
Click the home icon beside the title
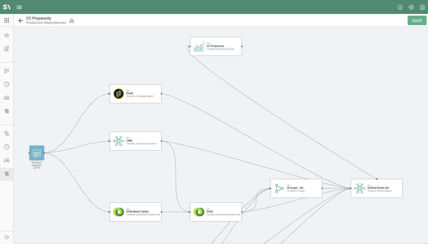[x=72, y=21]
